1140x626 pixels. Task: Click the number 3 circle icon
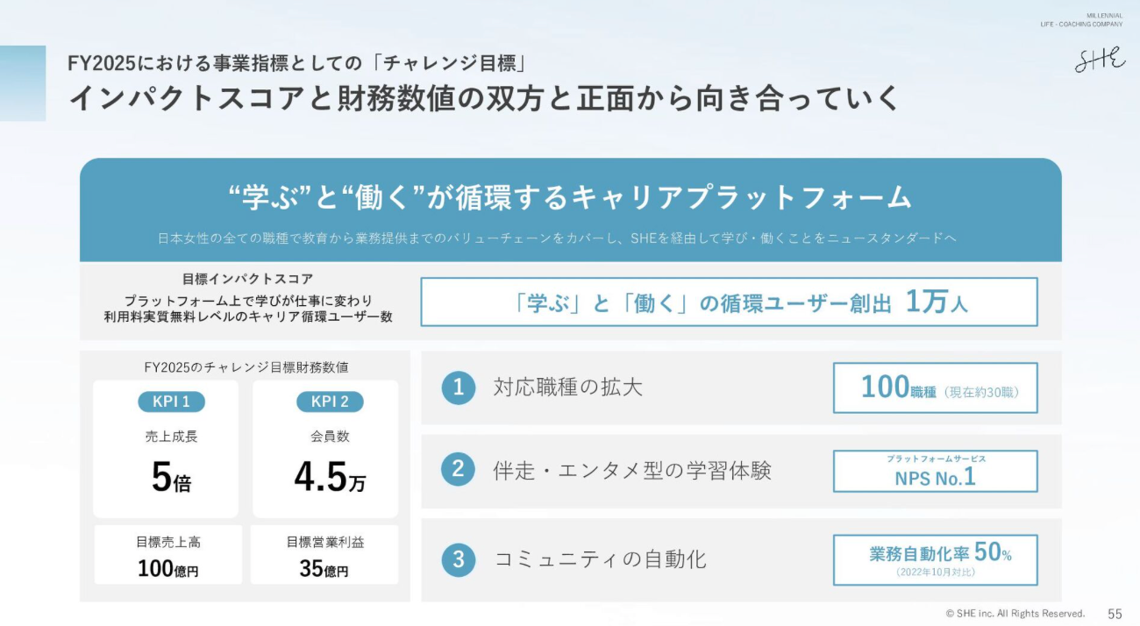[x=458, y=559]
